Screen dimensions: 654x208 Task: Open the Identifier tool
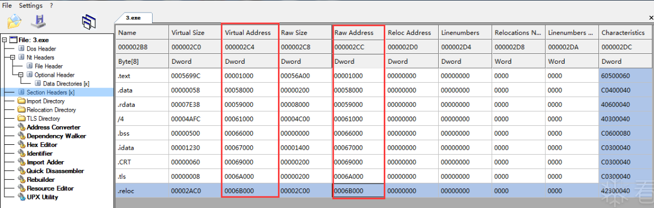tap(39, 153)
